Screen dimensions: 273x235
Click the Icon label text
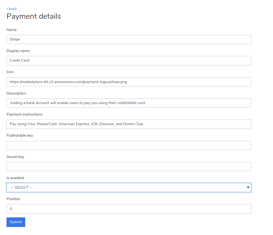[10, 72]
